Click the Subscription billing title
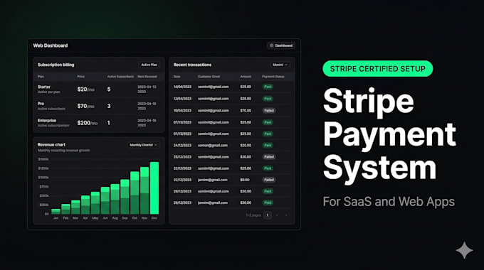Viewport: 484px width, 270px height. point(56,65)
